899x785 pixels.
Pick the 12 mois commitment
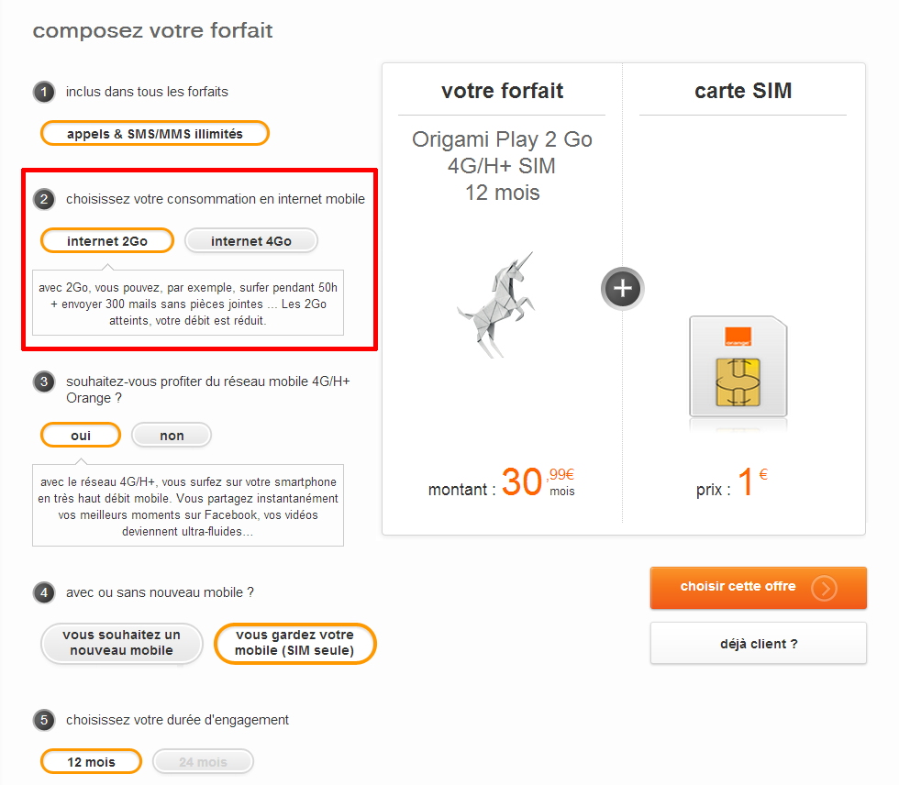[91, 761]
